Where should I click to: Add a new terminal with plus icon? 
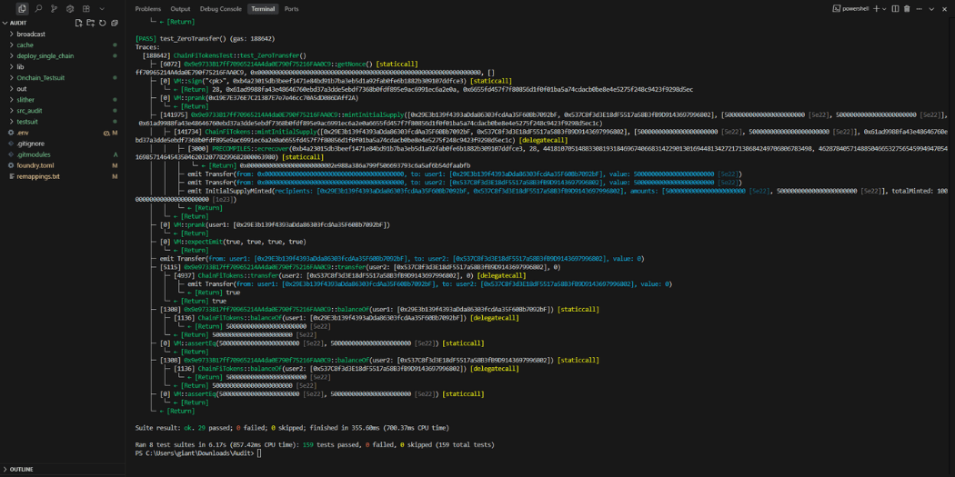[876, 9]
